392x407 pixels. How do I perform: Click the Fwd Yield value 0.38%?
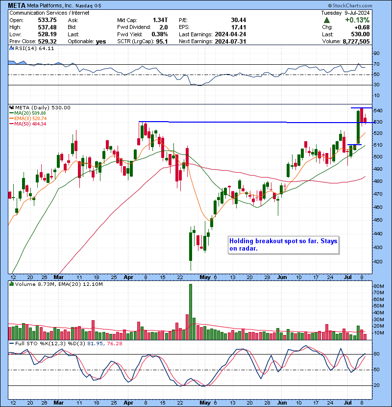pyautogui.click(x=160, y=34)
